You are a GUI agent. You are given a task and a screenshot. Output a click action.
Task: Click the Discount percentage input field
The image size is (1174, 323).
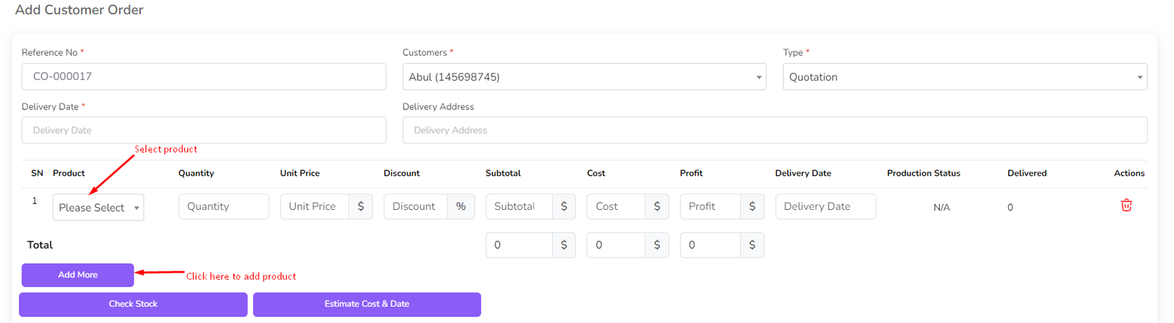coord(415,206)
